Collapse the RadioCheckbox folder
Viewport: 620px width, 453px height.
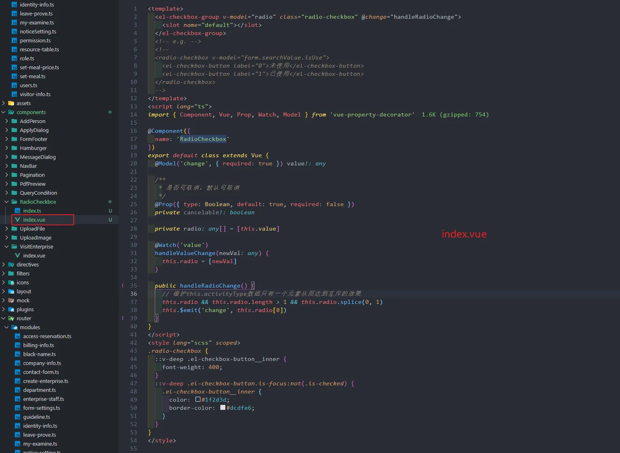7,202
